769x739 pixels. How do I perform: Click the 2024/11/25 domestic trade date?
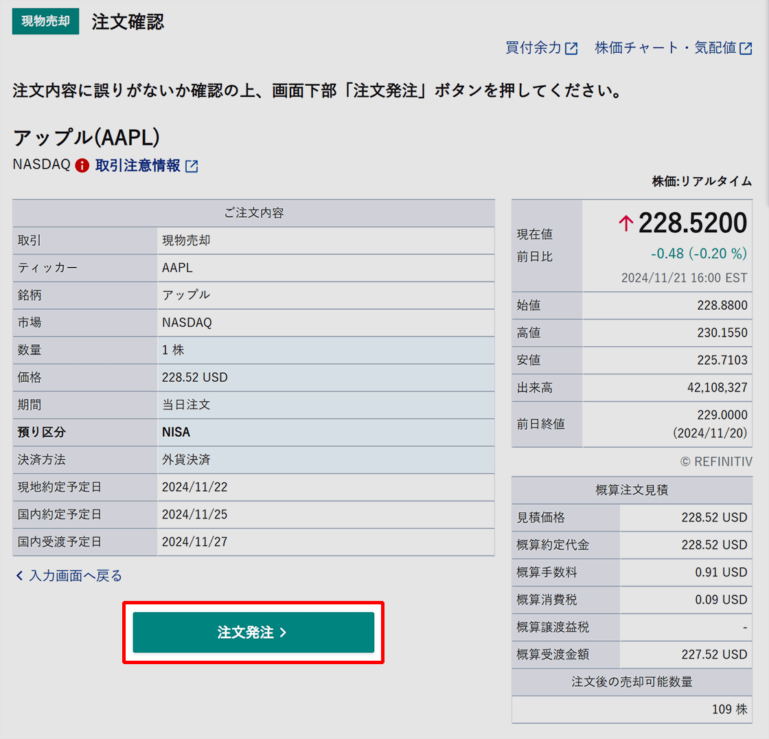click(x=195, y=514)
